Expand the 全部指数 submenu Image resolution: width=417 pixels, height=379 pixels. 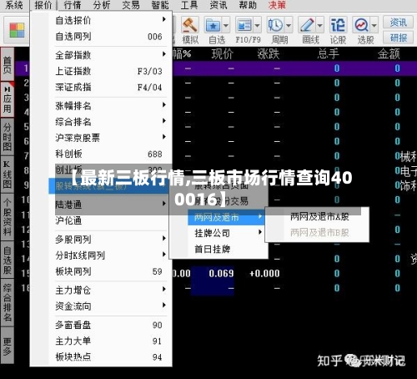click(x=110, y=55)
